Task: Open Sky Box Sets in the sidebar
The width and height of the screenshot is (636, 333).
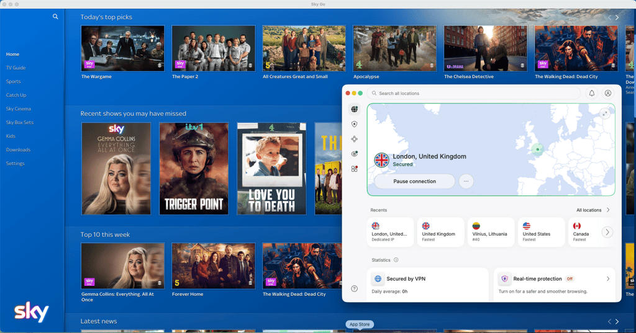Action: (x=20, y=122)
